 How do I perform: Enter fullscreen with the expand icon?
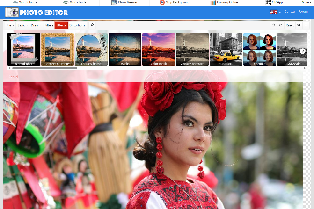306,25
